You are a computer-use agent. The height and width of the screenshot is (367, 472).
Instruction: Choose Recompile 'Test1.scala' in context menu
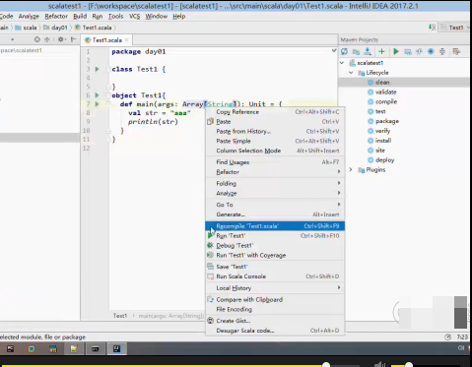click(275, 226)
